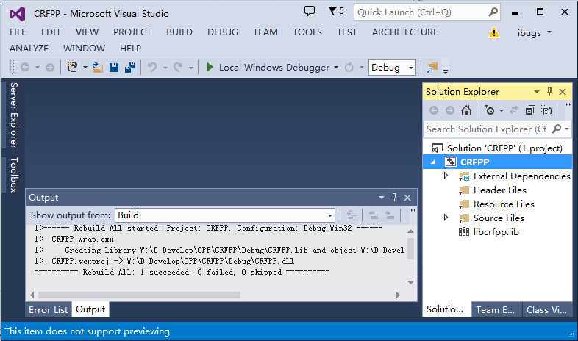Open the Server Explorer side tab
The height and width of the screenshot is (341, 578).
coord(14,115)
